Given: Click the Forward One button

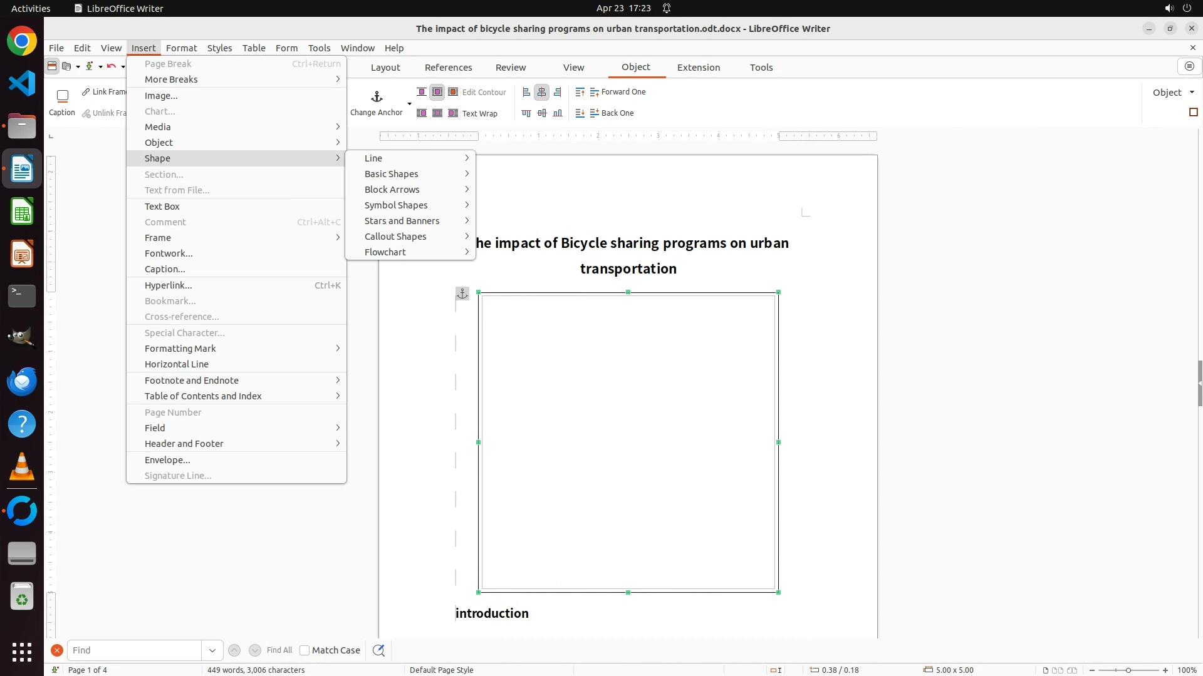Looking at the screenshot, I should tap(617, 92).
